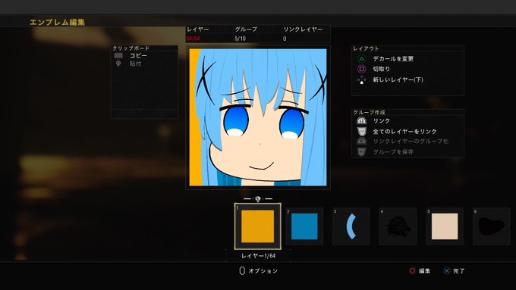Select layer 1 orange square thumbnail
This screenshot has width=516, height=290.
coord(258,226)
